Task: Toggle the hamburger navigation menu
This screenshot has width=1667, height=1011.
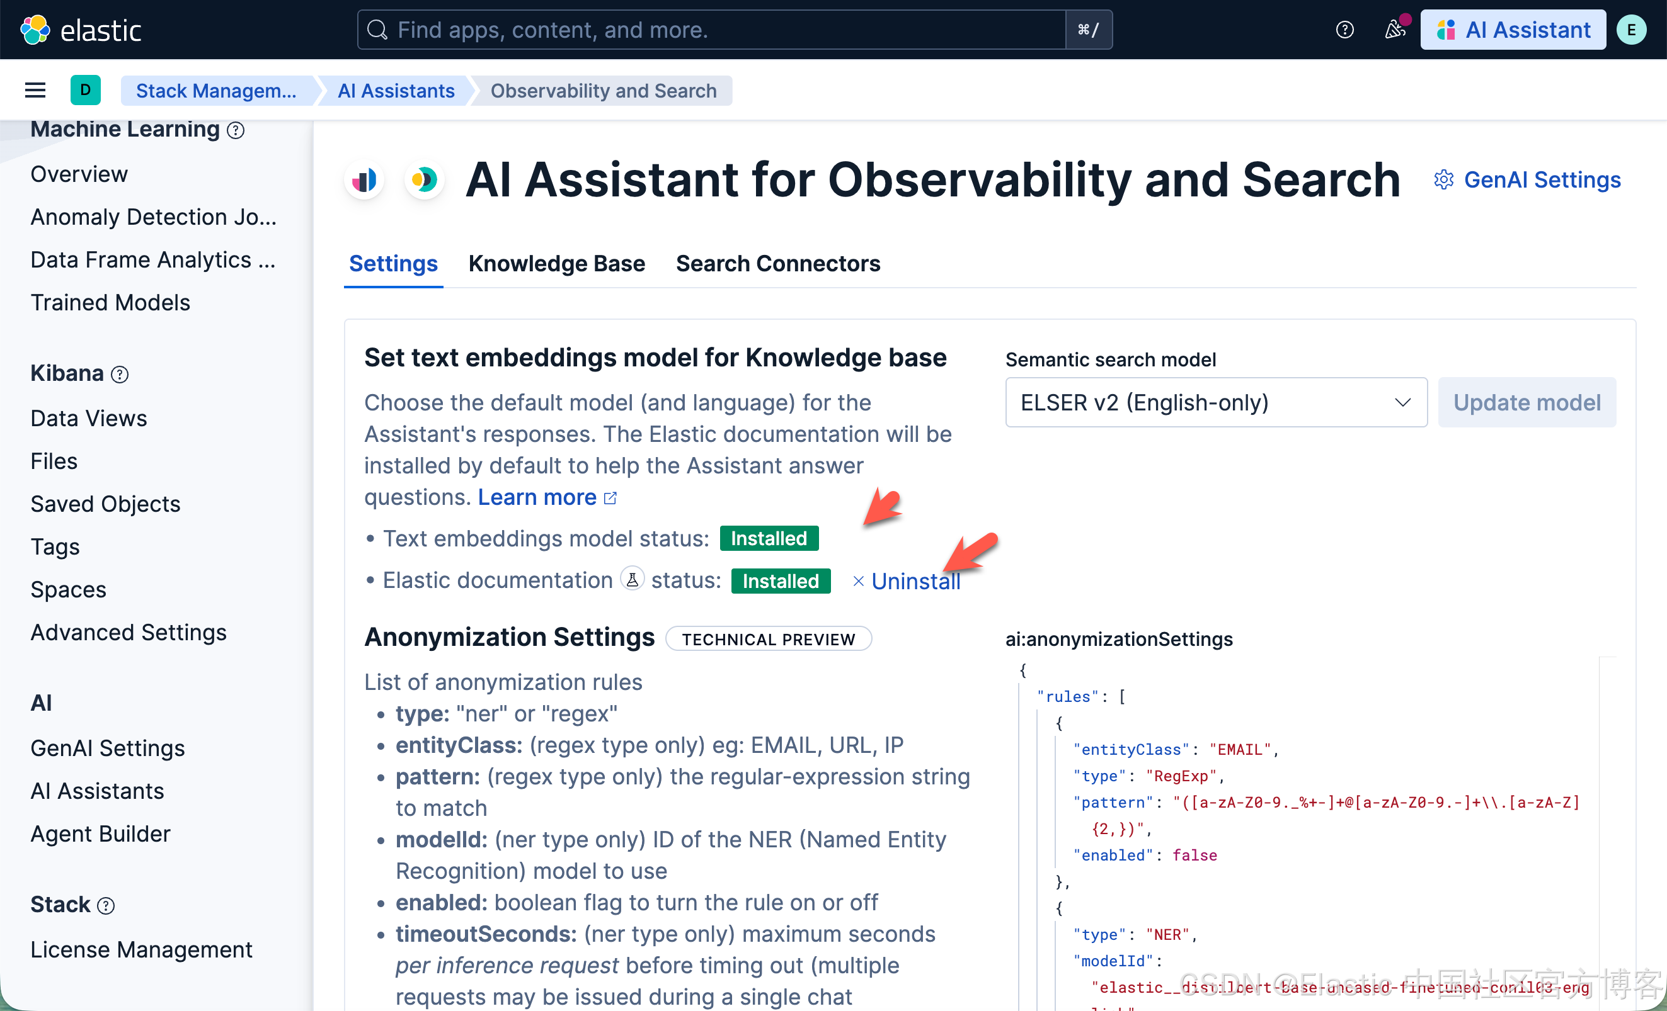Action: click(35, 90)
